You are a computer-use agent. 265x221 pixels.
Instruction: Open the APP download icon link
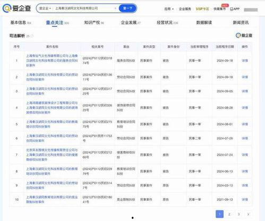click(235, 8)
